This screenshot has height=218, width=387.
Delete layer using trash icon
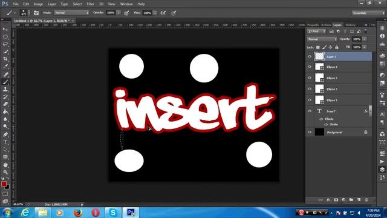tap(366, 200)
